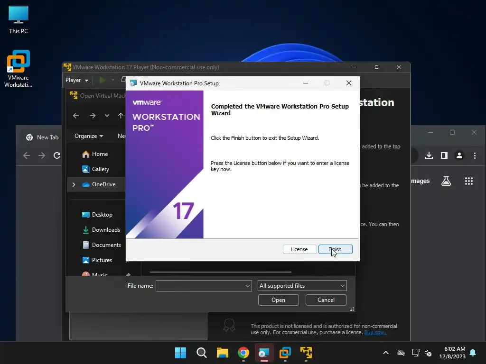Click the muted volume tray icon
Screen dimensions: 486x364
(429, 353)
